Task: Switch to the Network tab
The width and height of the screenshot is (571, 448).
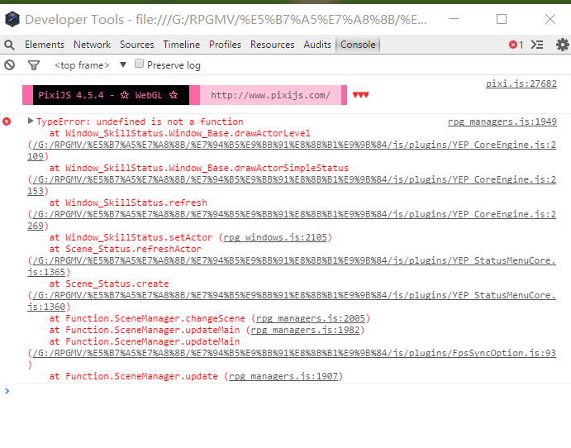Action: pyautogui.click(x=92, y=45)
